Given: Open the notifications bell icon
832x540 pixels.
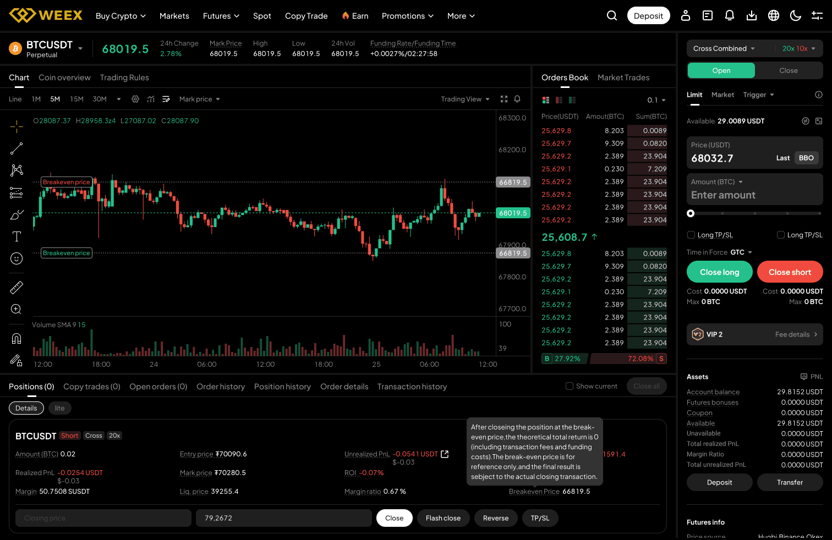Looking at the screenshot, I should 729,16.
